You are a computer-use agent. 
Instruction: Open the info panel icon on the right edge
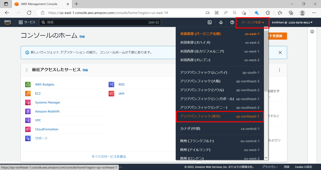pos(312,32)
